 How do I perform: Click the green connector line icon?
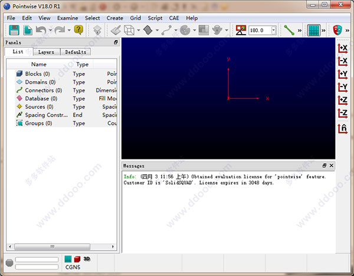pos(289,30)
